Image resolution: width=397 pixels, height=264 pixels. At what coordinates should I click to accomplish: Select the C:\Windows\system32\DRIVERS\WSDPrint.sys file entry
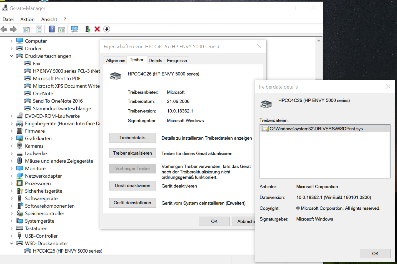[325, 129]
